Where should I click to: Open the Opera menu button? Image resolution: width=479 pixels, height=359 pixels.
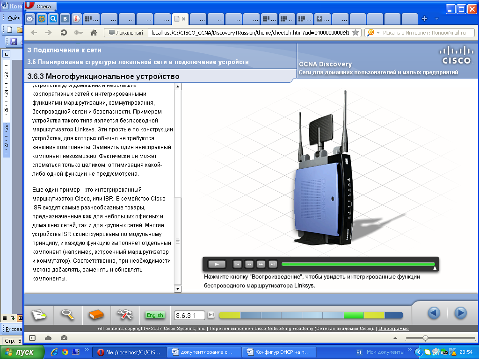[x=39, y=6]
